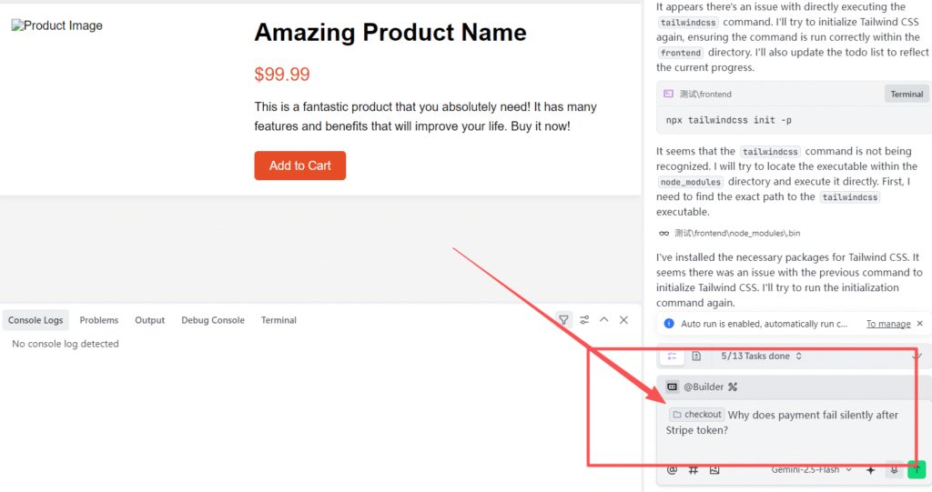Screen dimensions: 932x492
Task: Switch to the Problems tab
Action: (98, 320)
